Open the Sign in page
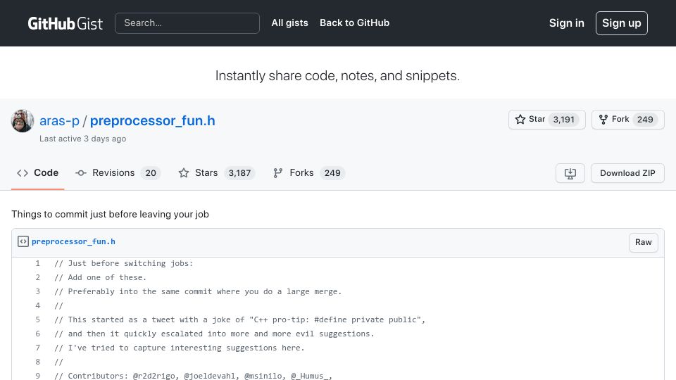 (566, 23)
